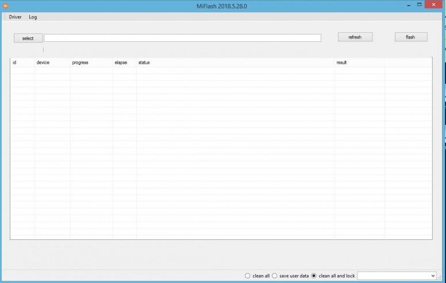Choose the save user data option
Screen dimensions: 446x283
[275, 276]
